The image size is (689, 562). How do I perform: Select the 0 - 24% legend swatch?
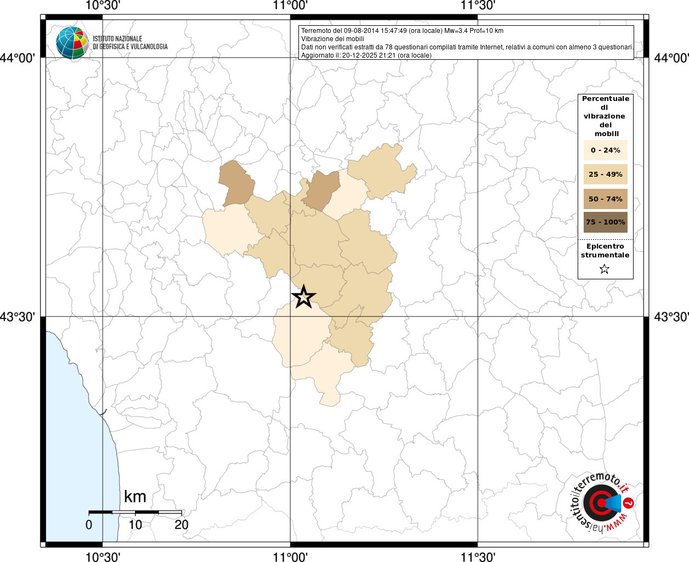pyautogui.click(x=605, y=150)
